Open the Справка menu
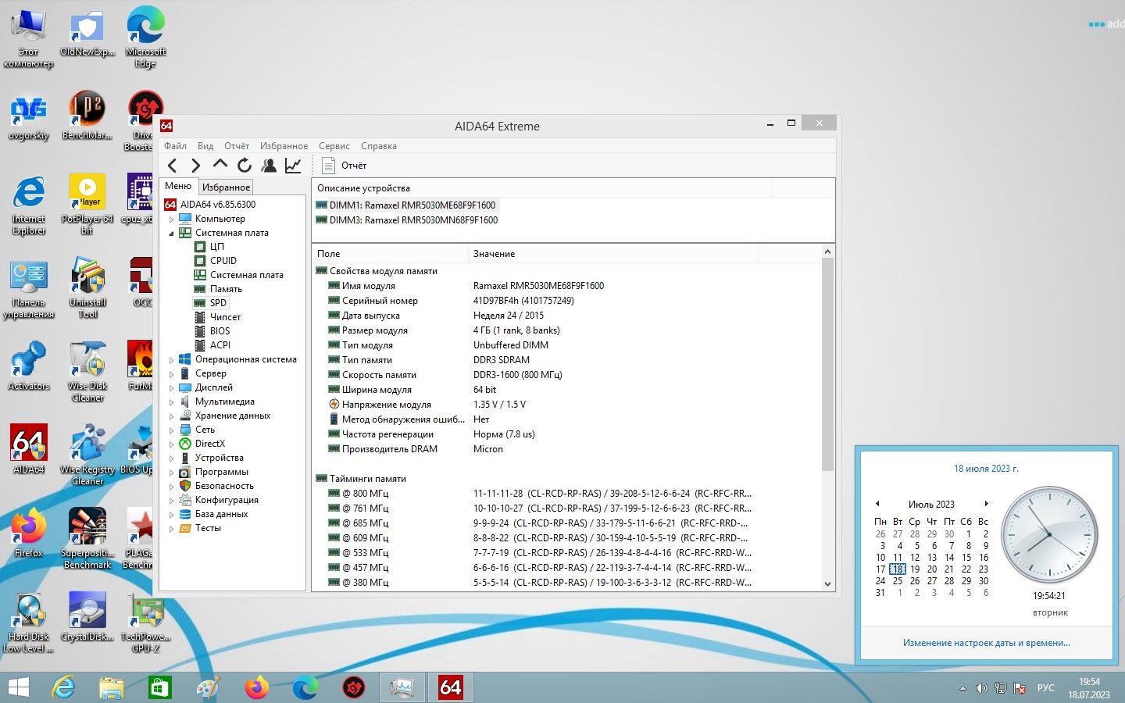 379,146
